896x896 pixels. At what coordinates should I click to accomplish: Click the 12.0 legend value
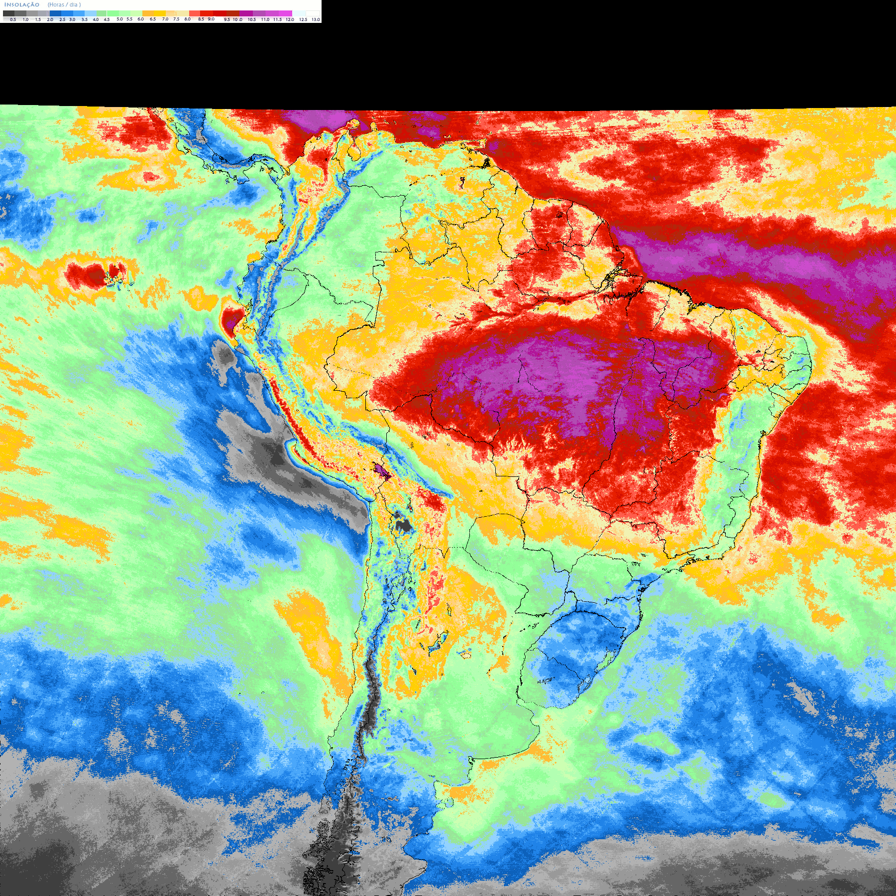(x=290, y=19)
